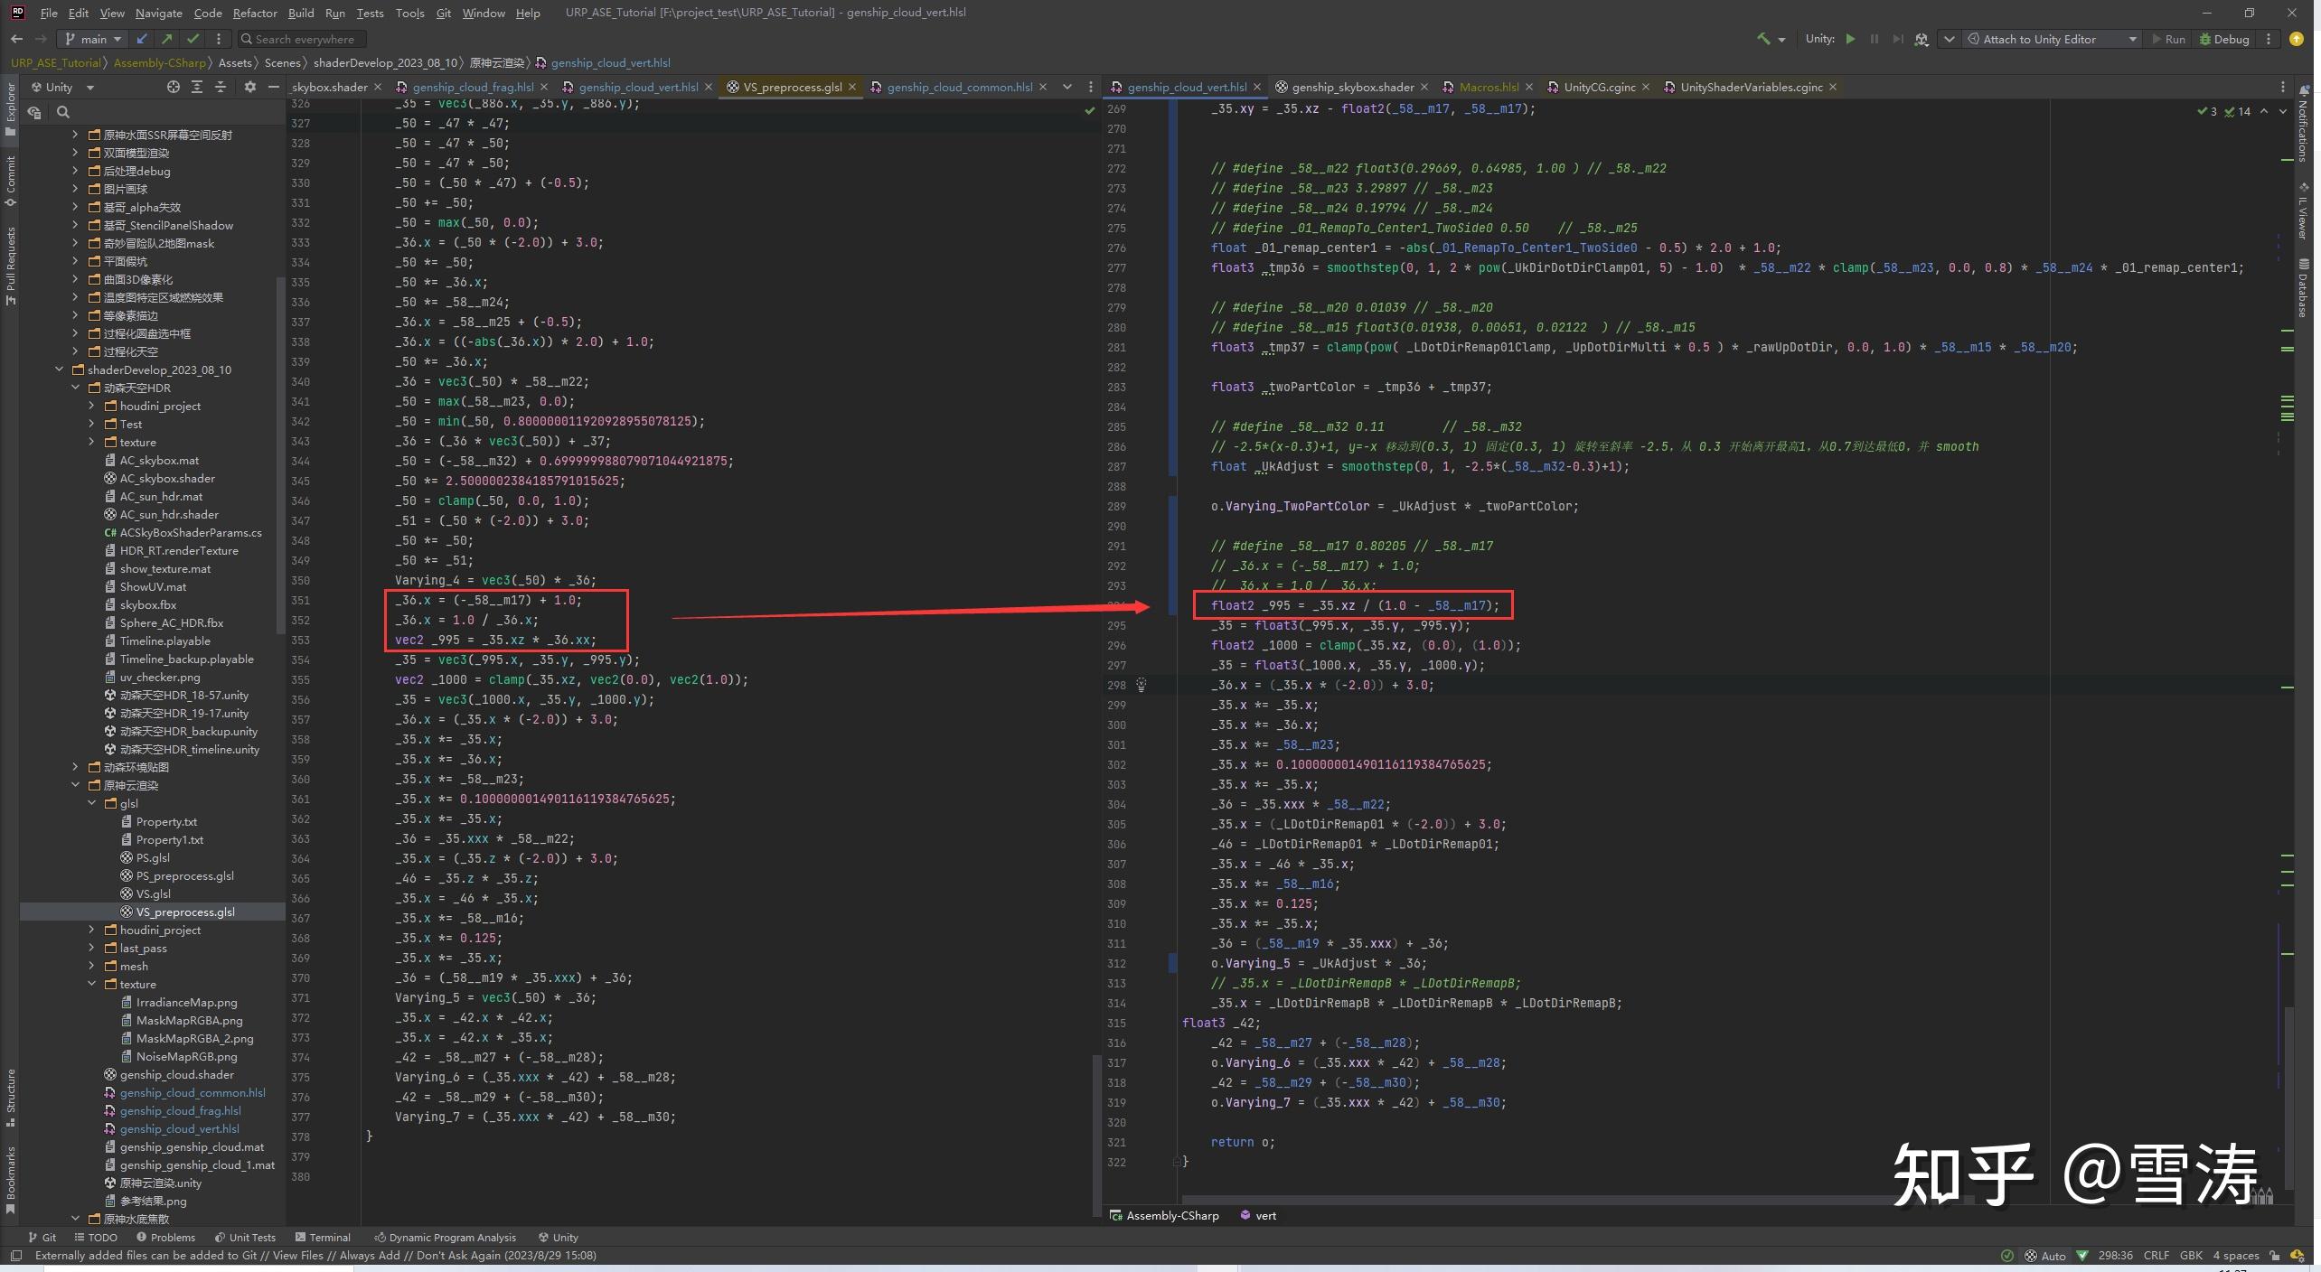Screen dimensions: 2321x1272
Task: Close the VS_preprocess.glsl tab
Action: [853, 87]
